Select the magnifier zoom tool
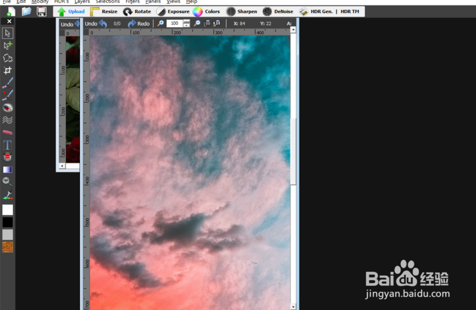 point(8,182)
